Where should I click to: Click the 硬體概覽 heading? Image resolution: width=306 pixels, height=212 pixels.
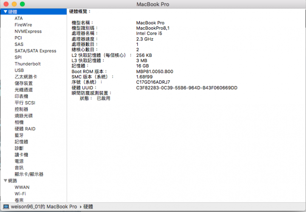pos(80,11)
